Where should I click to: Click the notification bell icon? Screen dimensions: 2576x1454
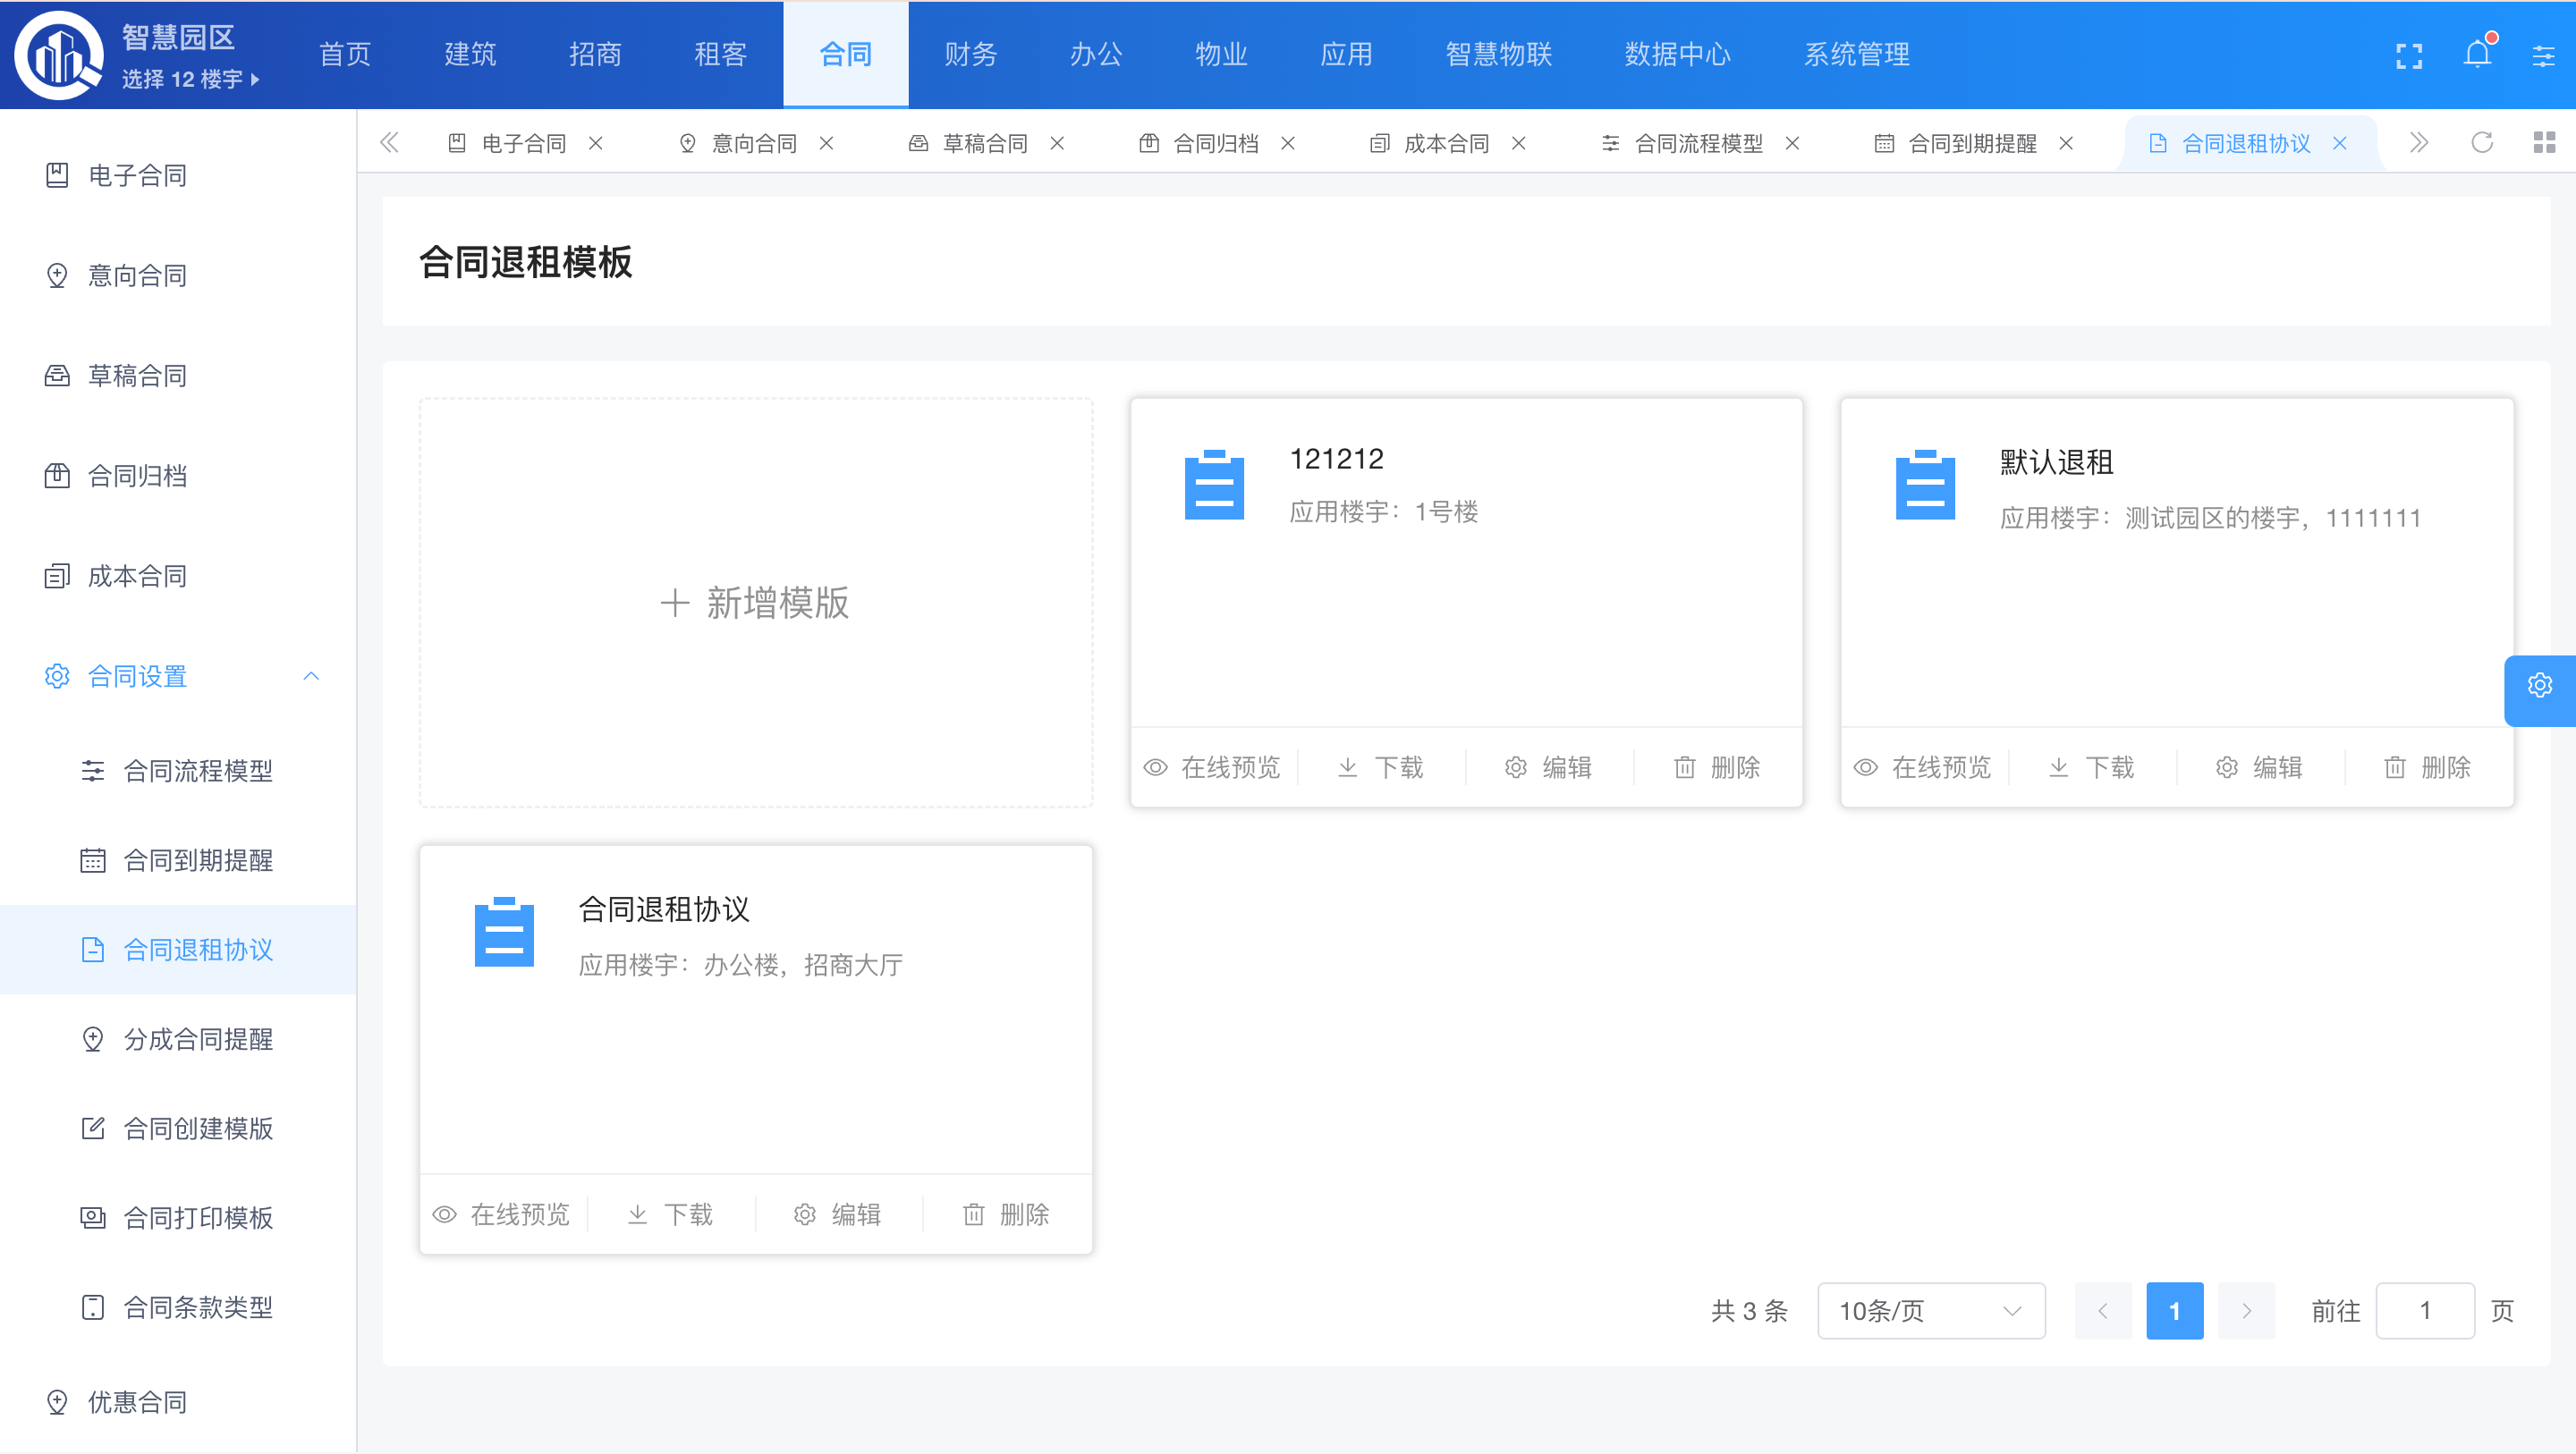(2477, 54)
